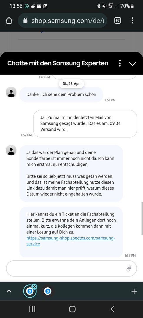Screen dimensions: 143x318
Task: Tap the shop.samsung.com address bar
Action: pos(62,21)
